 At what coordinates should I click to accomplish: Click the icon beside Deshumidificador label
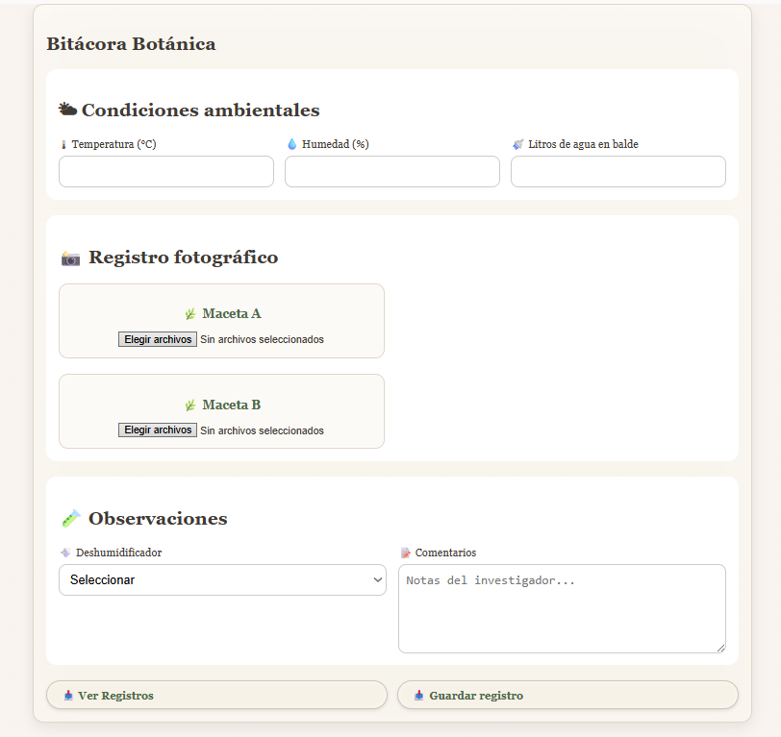coord(65,553)
